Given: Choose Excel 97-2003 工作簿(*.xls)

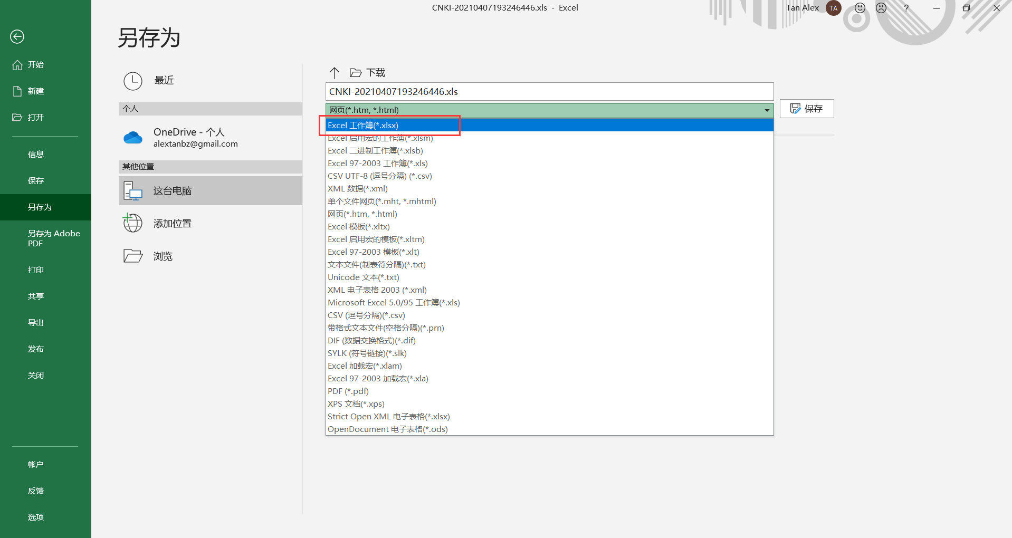Looking at the screenshot, I should click(549, 164).
